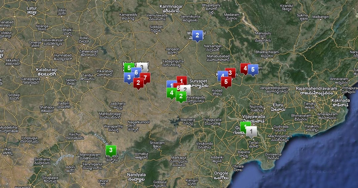Click red marker 3 near Khammam
The width and height of the screenshot is (358, 188).
click(x=230, y=73)
